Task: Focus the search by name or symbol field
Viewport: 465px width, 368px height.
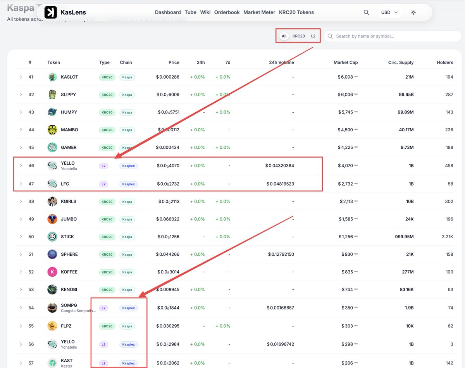Action: coord(393,36)
